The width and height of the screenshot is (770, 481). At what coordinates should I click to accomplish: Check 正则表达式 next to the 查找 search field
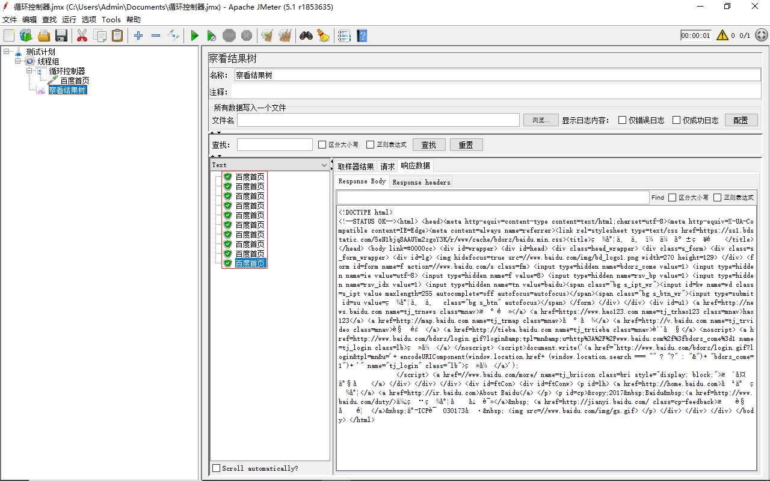click(x=370, y=144)
